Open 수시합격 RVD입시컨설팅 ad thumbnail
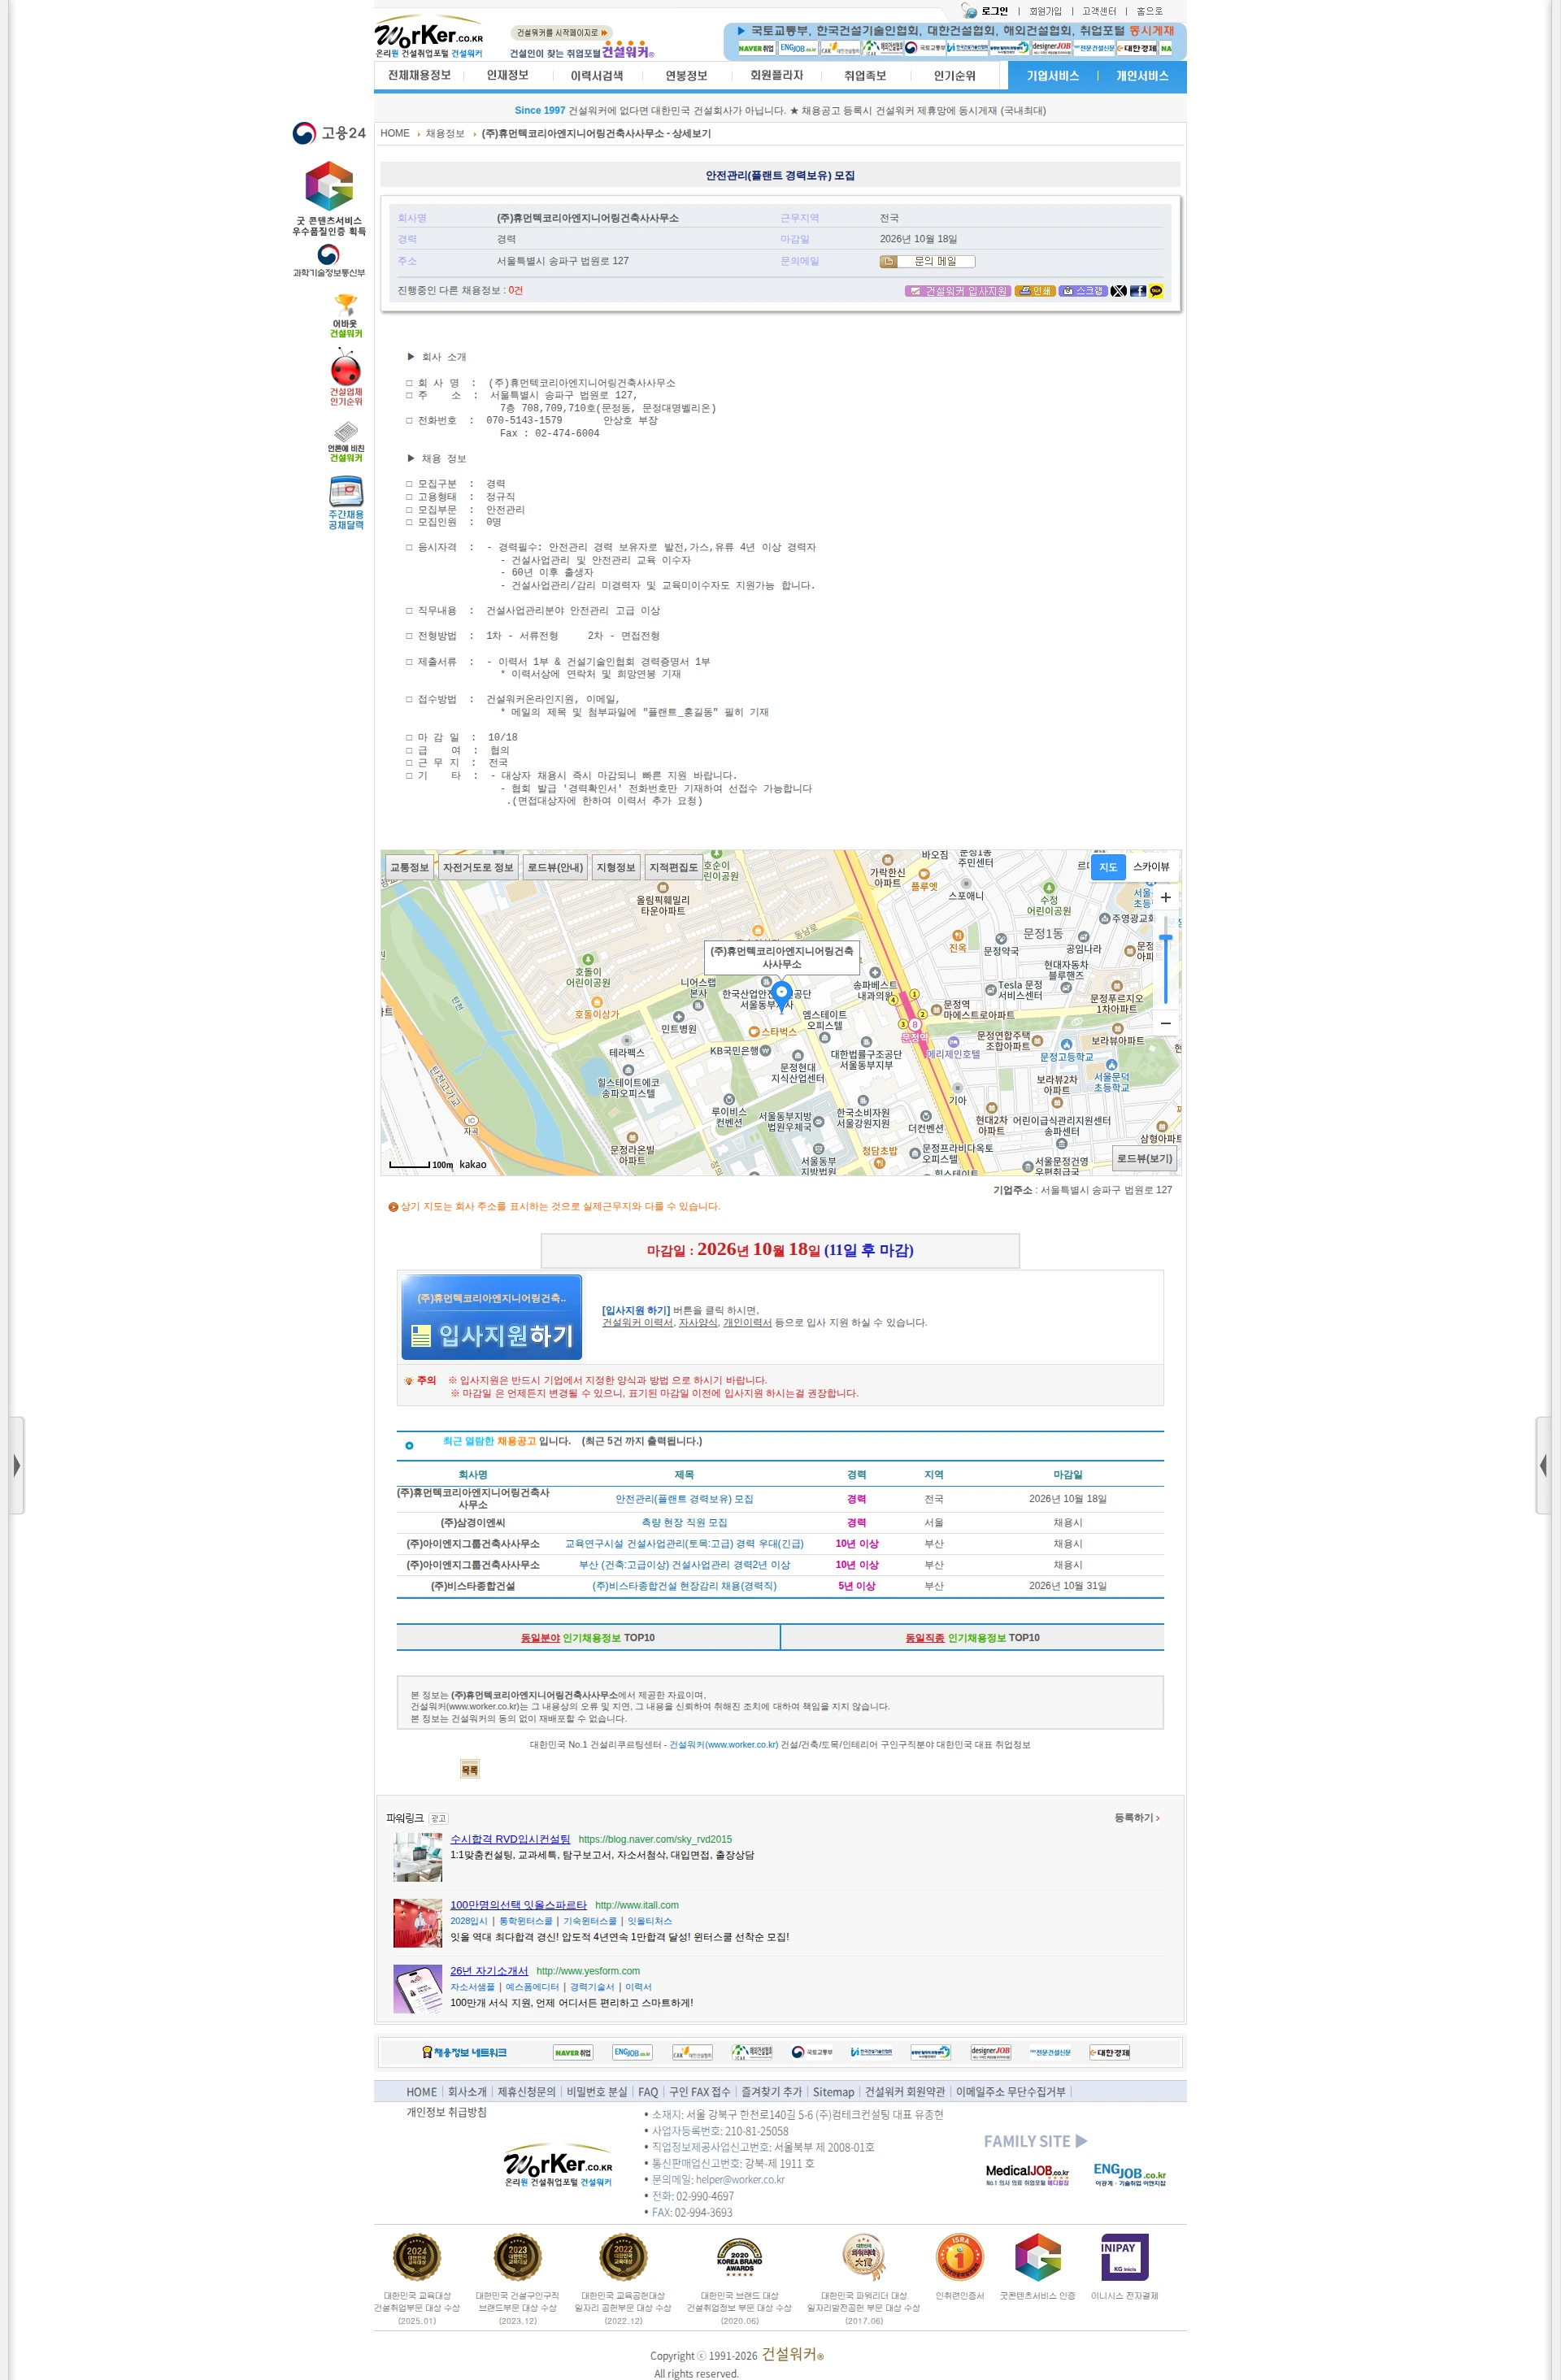The image size is (1561, 2380). click(x=418, y=1857)
